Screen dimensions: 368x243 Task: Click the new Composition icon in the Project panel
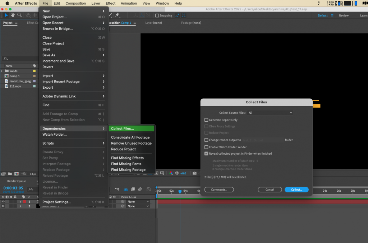[17, 174]
